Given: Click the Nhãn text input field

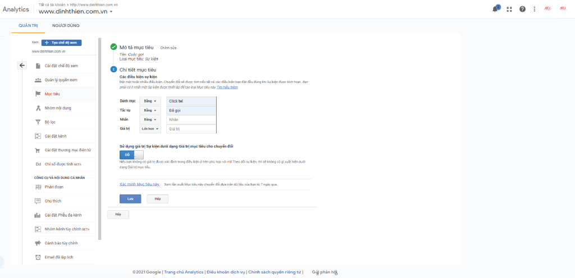Looking at the screenshot, I should coord(191,119).
